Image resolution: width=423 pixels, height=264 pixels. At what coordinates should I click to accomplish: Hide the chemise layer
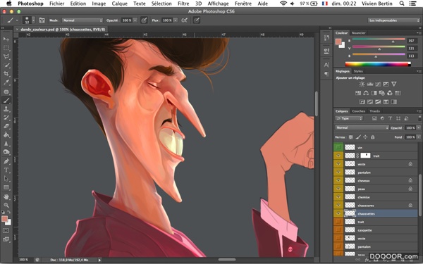tap(338, 197)
